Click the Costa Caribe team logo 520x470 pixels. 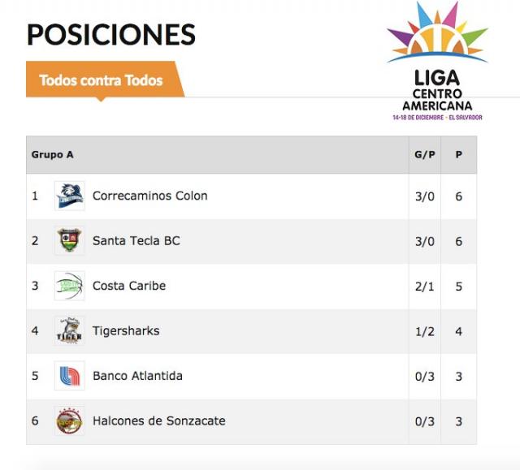(x=69, y=286)
